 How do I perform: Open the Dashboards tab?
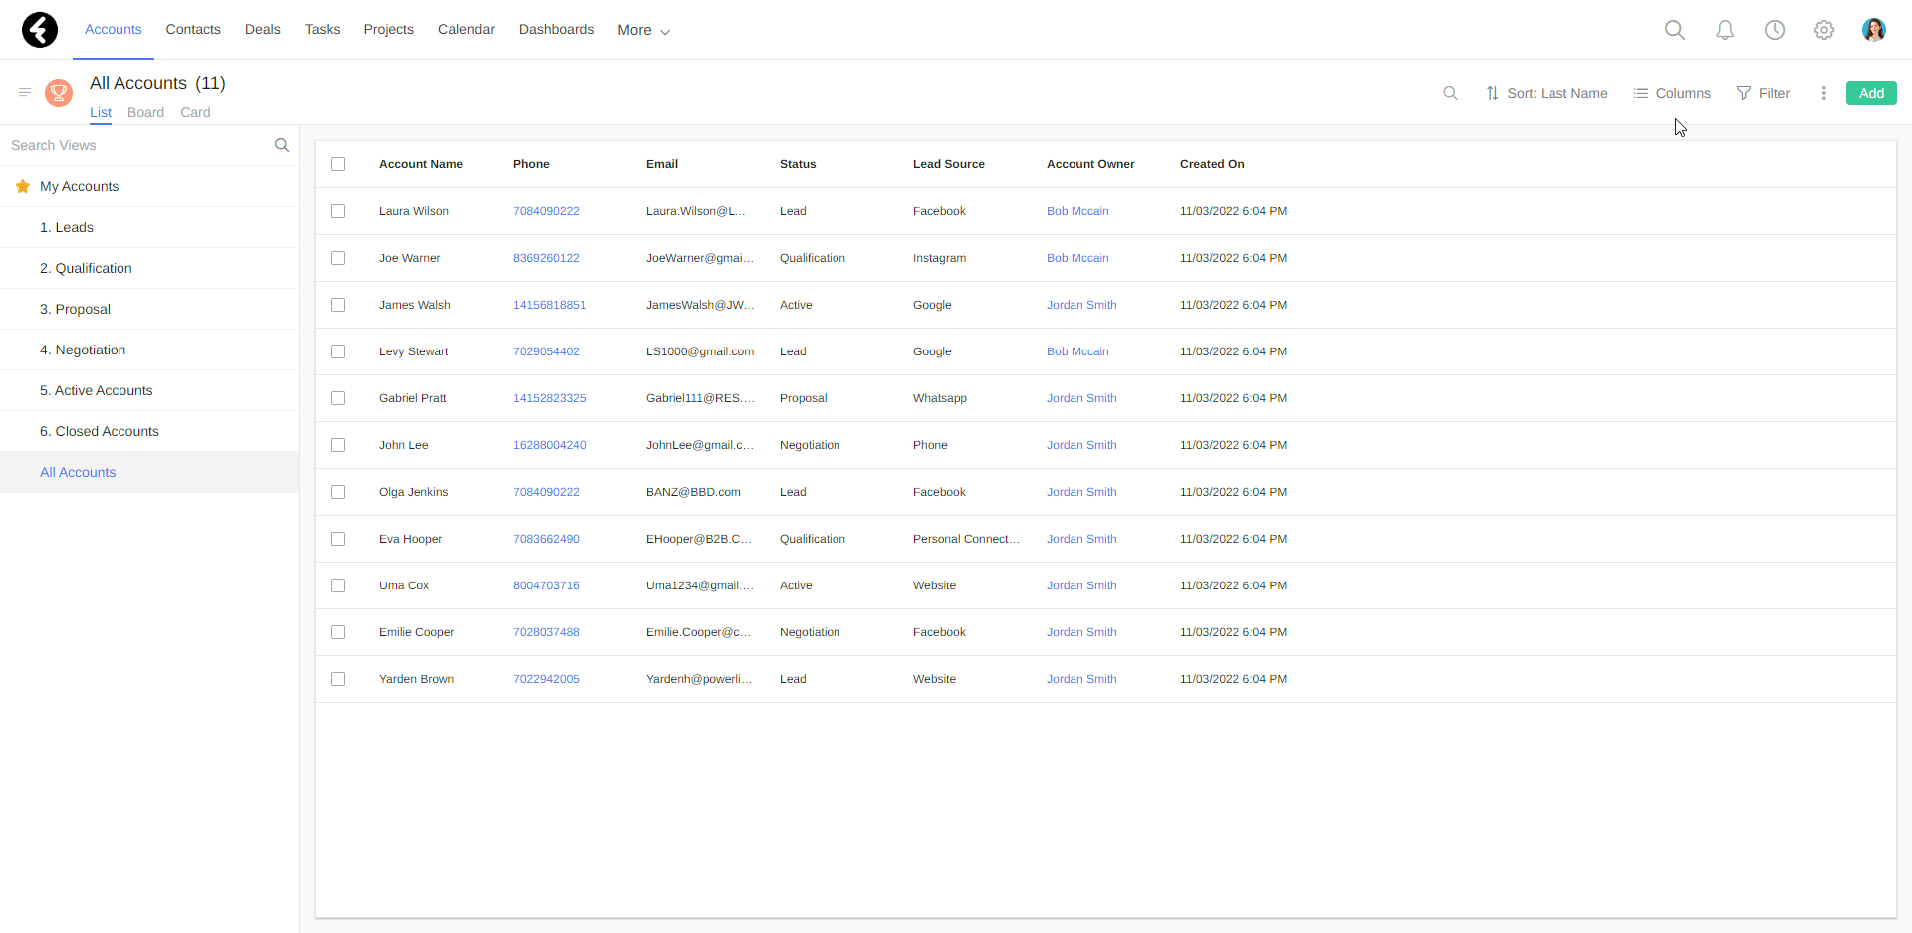[556, 29]
